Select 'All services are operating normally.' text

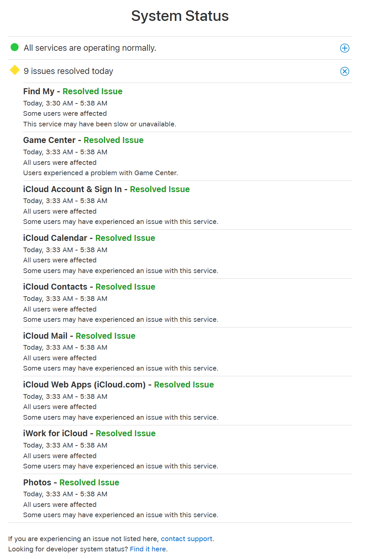[90, 48]
